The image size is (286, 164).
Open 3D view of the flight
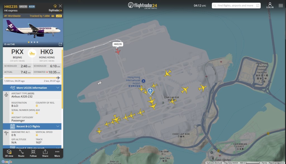9,153
